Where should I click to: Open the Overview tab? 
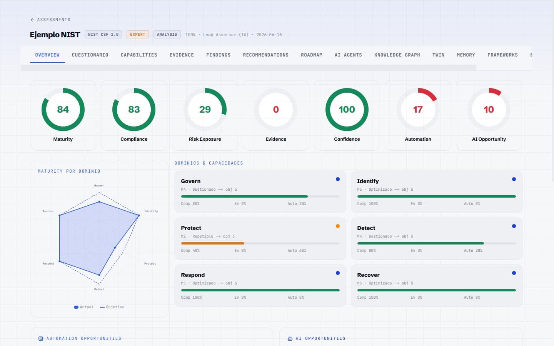[x=47, y=55]
